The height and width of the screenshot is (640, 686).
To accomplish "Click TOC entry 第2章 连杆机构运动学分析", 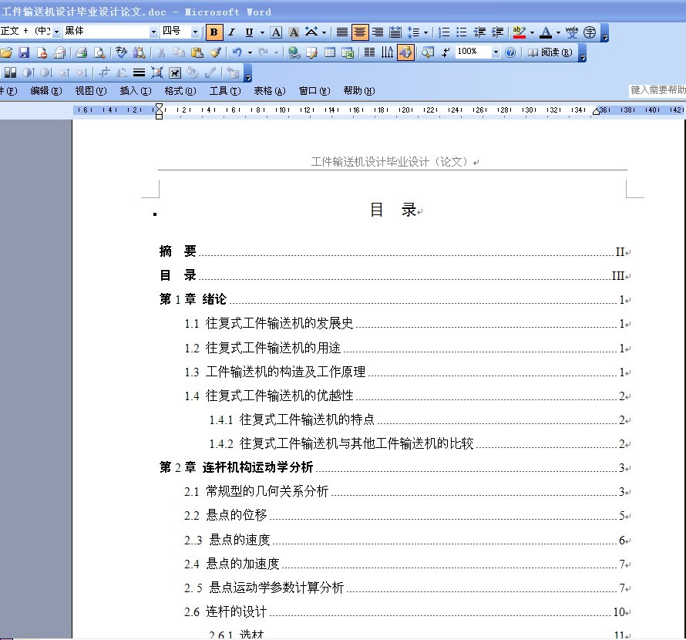I will 237,467.
